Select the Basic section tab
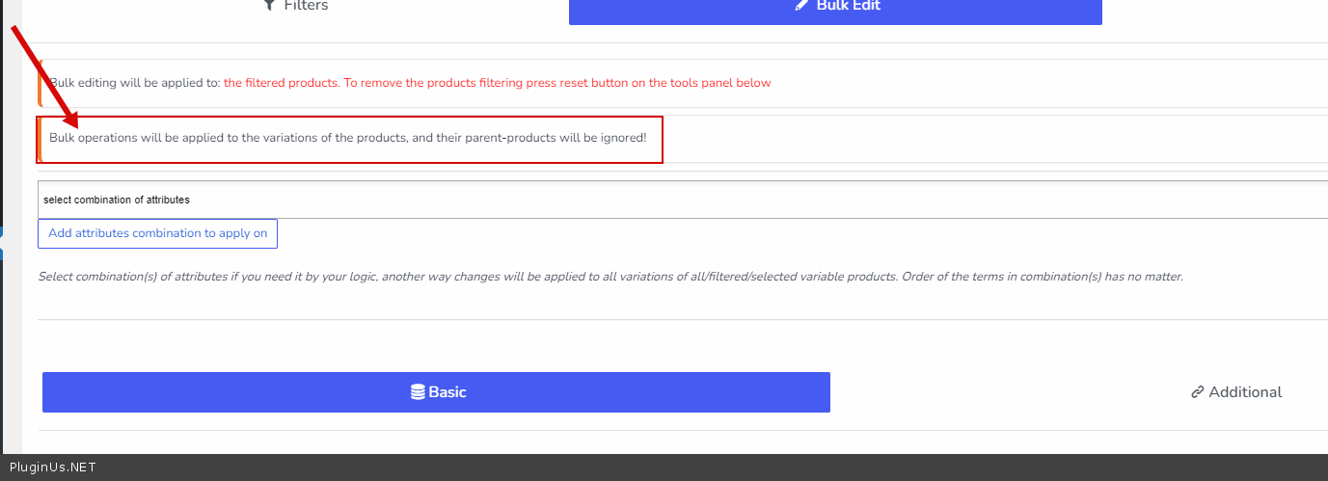1328x481 pixels. 436,392
